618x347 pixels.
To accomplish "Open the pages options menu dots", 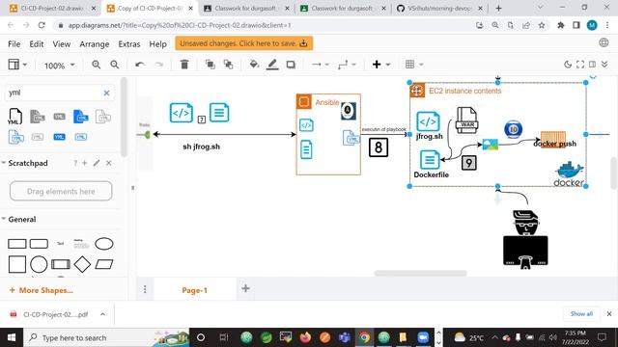I will (x=145, y=289).
